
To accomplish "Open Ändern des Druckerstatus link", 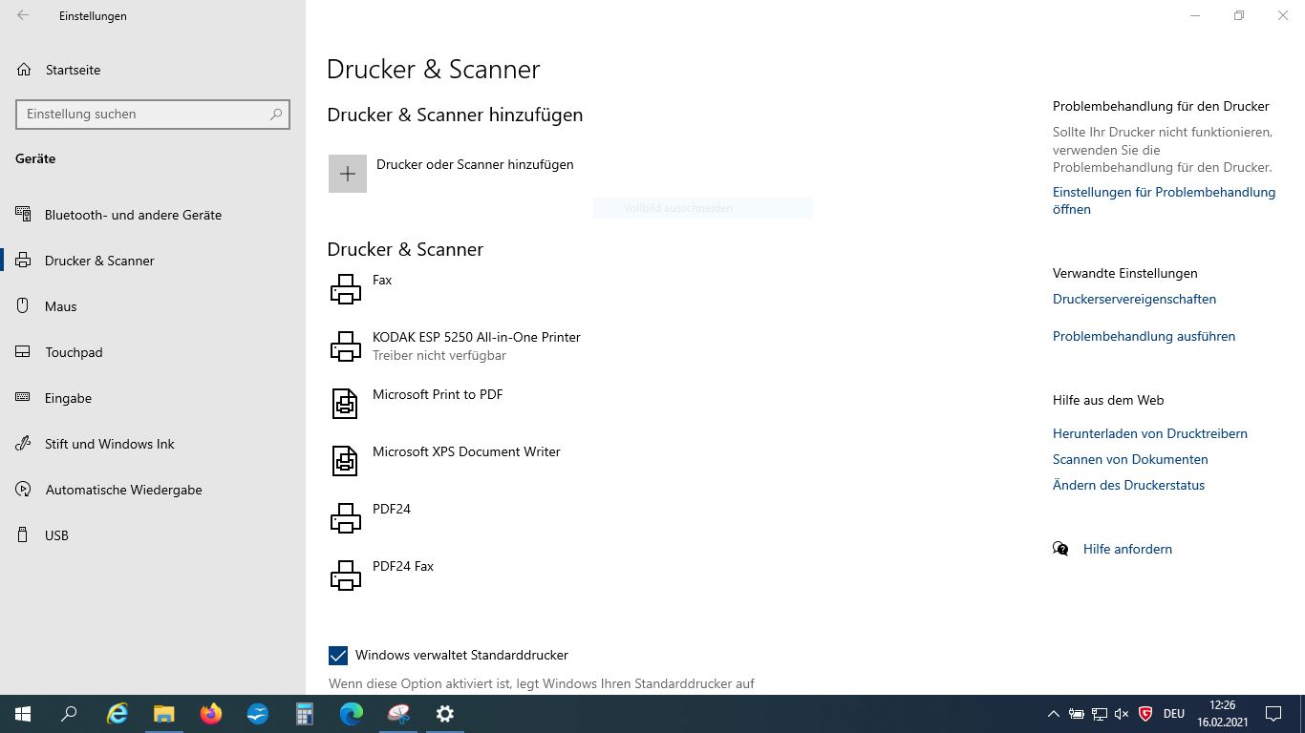I will 1128,485.
